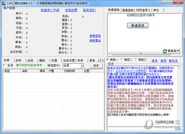Screen dimensions: 185x134
Task: Open the 普通登陆 login tab
Action: [128, 10]
